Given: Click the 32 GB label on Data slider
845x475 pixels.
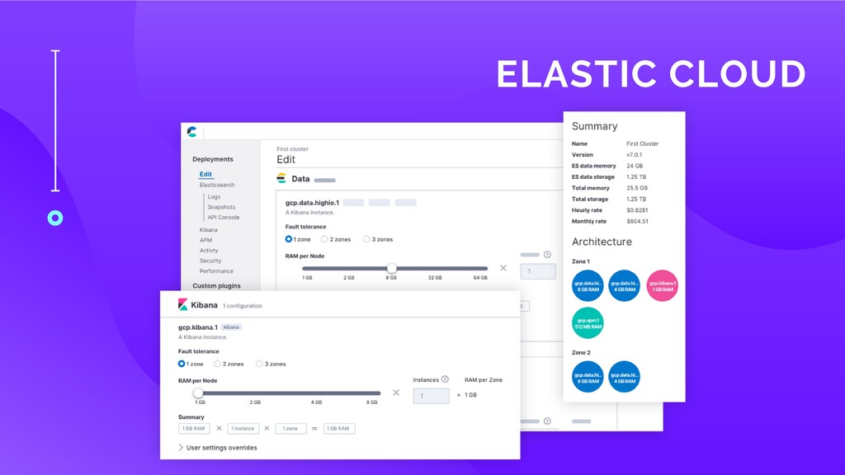Looking at the screenshot, I should [x=435, y=278].
